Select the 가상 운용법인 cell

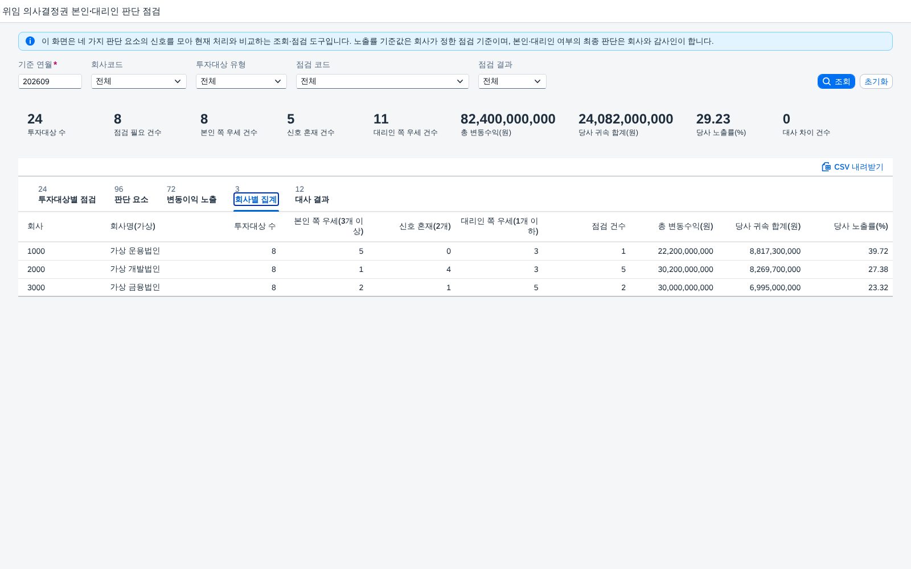coord(135,251)
